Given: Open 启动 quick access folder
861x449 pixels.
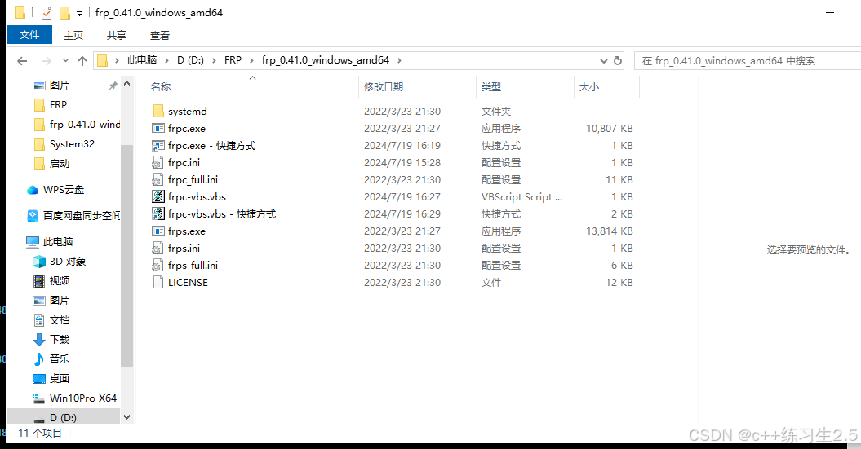Looking at the screenshot, I should pos(51,163).
